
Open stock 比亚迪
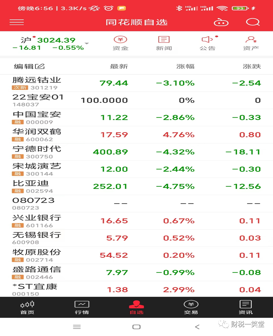tap(136, 187)
